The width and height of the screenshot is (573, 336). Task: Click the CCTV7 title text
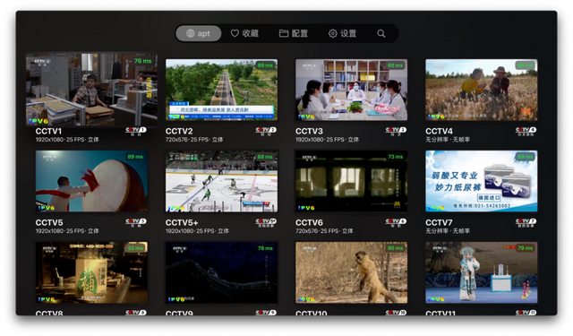pyautogui.click(x=439, y=223)
